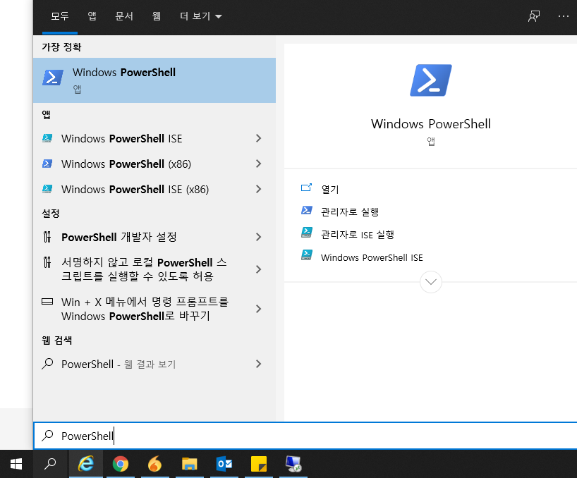Expand more actions with the circled chevron
Viewport: 577px width, 478px height.
pos(431,282)
